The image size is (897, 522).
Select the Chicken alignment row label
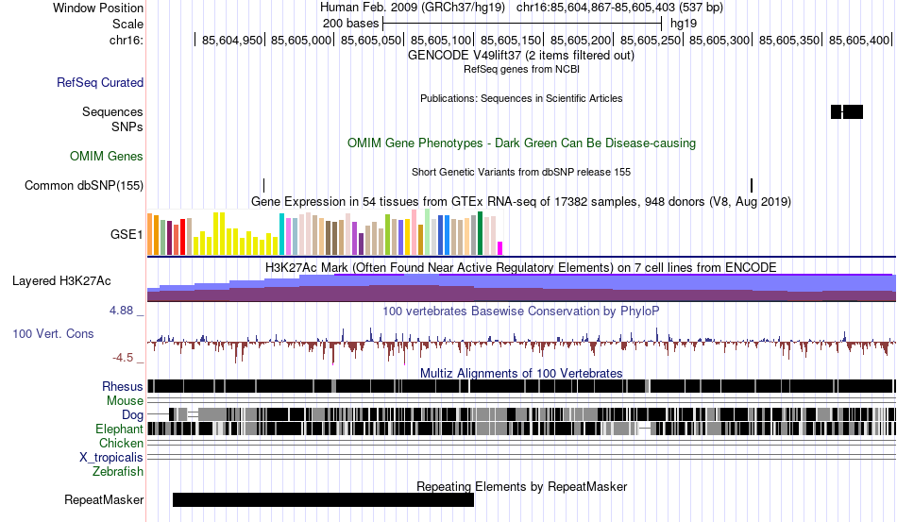[121, 443]
